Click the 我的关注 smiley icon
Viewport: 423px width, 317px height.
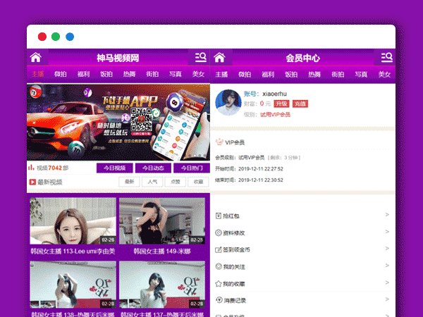218,266
